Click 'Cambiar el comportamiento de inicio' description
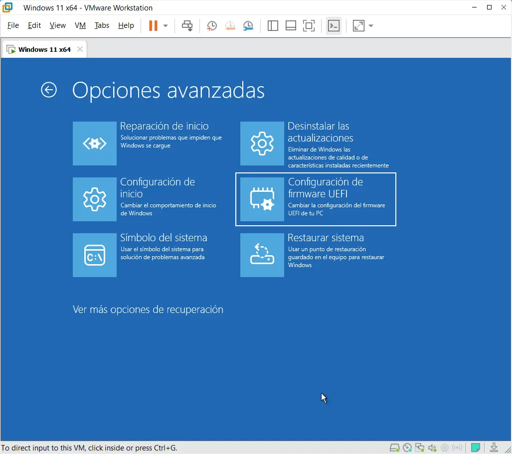The height and width of the screenshot is (454, 512). pos(168,205)
